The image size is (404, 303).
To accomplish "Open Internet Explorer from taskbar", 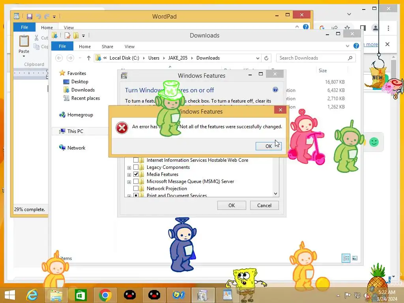I will [x=32, y=295].
